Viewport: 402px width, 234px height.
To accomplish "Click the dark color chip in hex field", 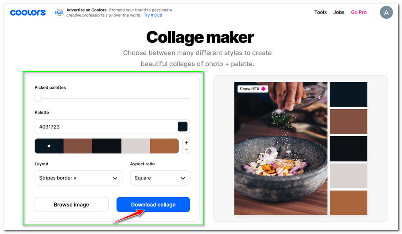I will 182,127.
